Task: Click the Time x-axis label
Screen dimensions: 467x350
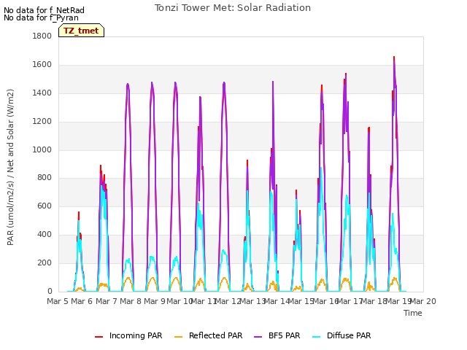Action: coord(413,313)
